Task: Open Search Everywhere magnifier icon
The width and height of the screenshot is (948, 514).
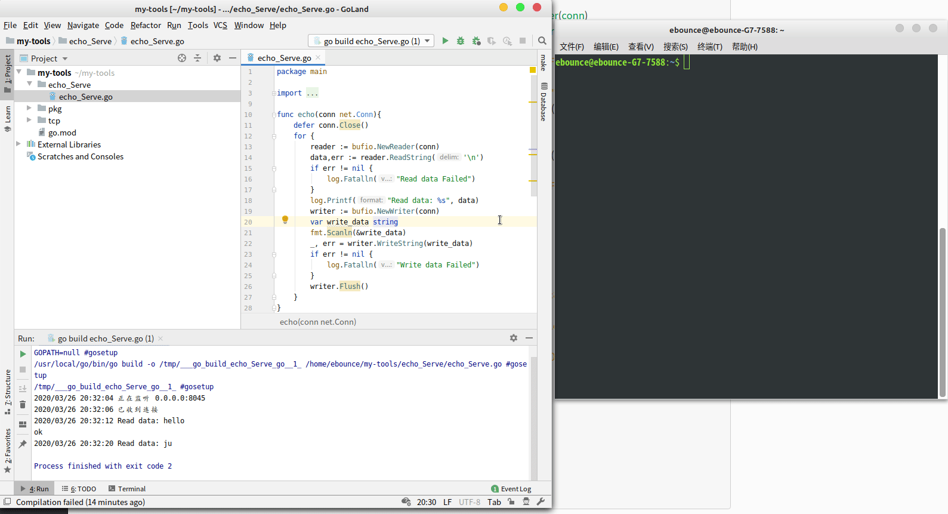Action: click(x=542, y=41)
